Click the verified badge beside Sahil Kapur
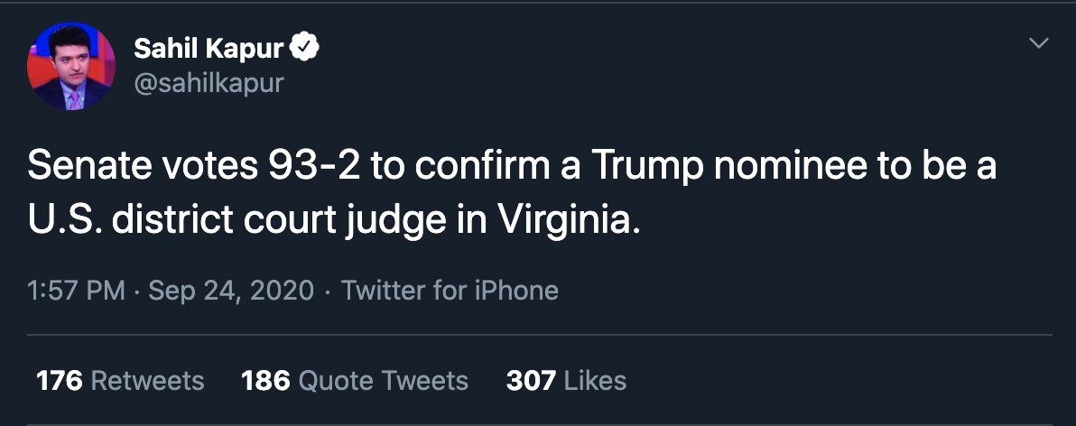 pos(309,49)
